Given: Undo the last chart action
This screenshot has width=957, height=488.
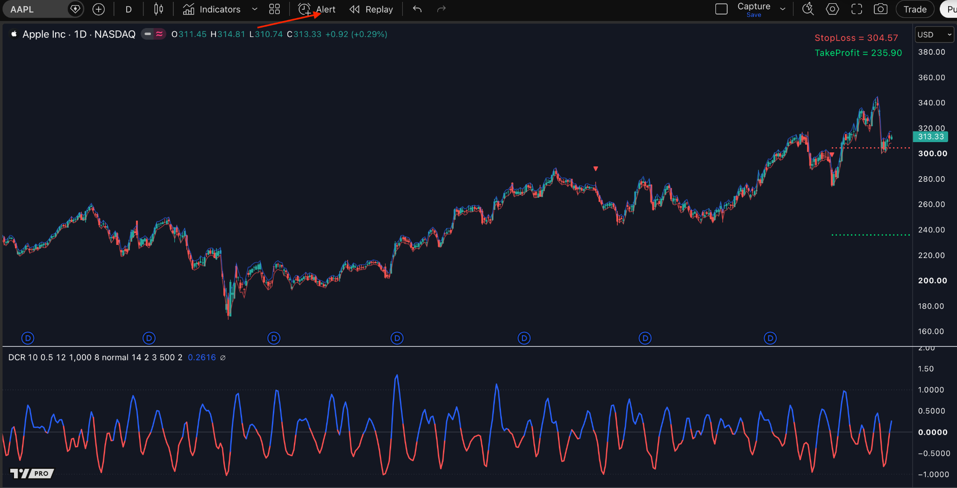Looking at the screenshot, I should [x=417, y=9].
